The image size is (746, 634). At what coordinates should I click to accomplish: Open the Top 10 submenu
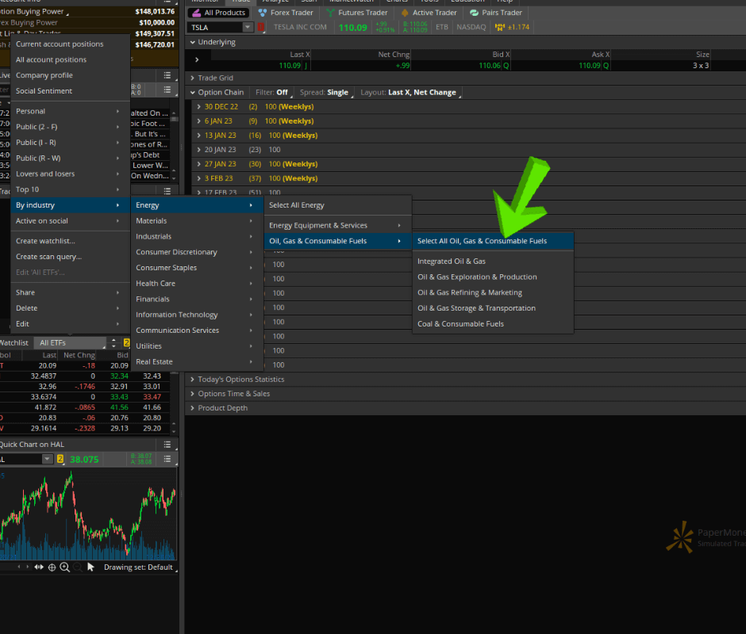point(71,189)
